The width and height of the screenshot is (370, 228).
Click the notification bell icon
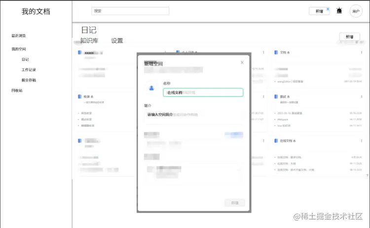339,11
